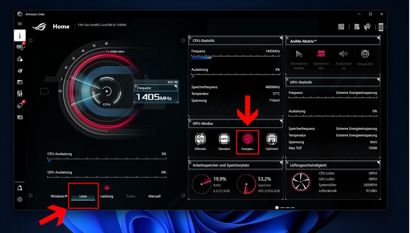Open the megaphone announcements icon
This screenshot has width=415, height=233.
click(367, 27)
